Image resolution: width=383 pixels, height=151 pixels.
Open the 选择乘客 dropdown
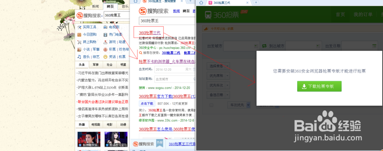(218, 66)
